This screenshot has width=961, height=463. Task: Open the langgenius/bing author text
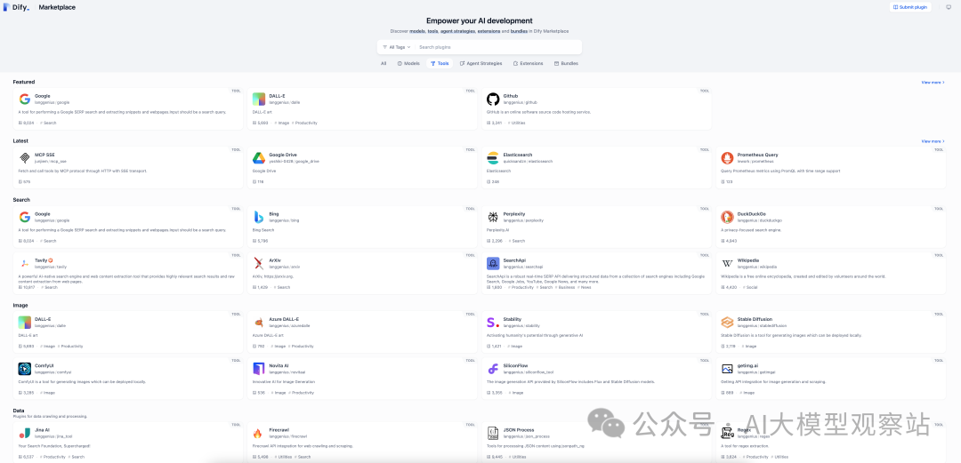pos(285,220)
